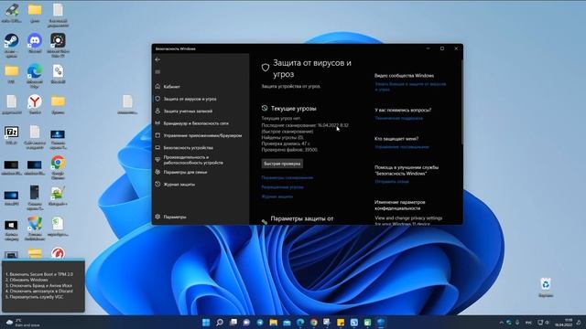Open Разрешенные угрозы link

282,186
